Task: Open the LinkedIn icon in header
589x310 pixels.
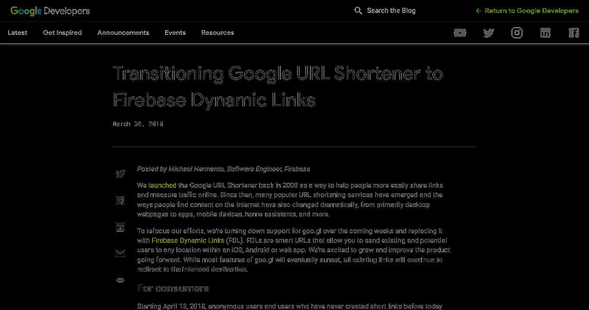Action: pos(545,33)
